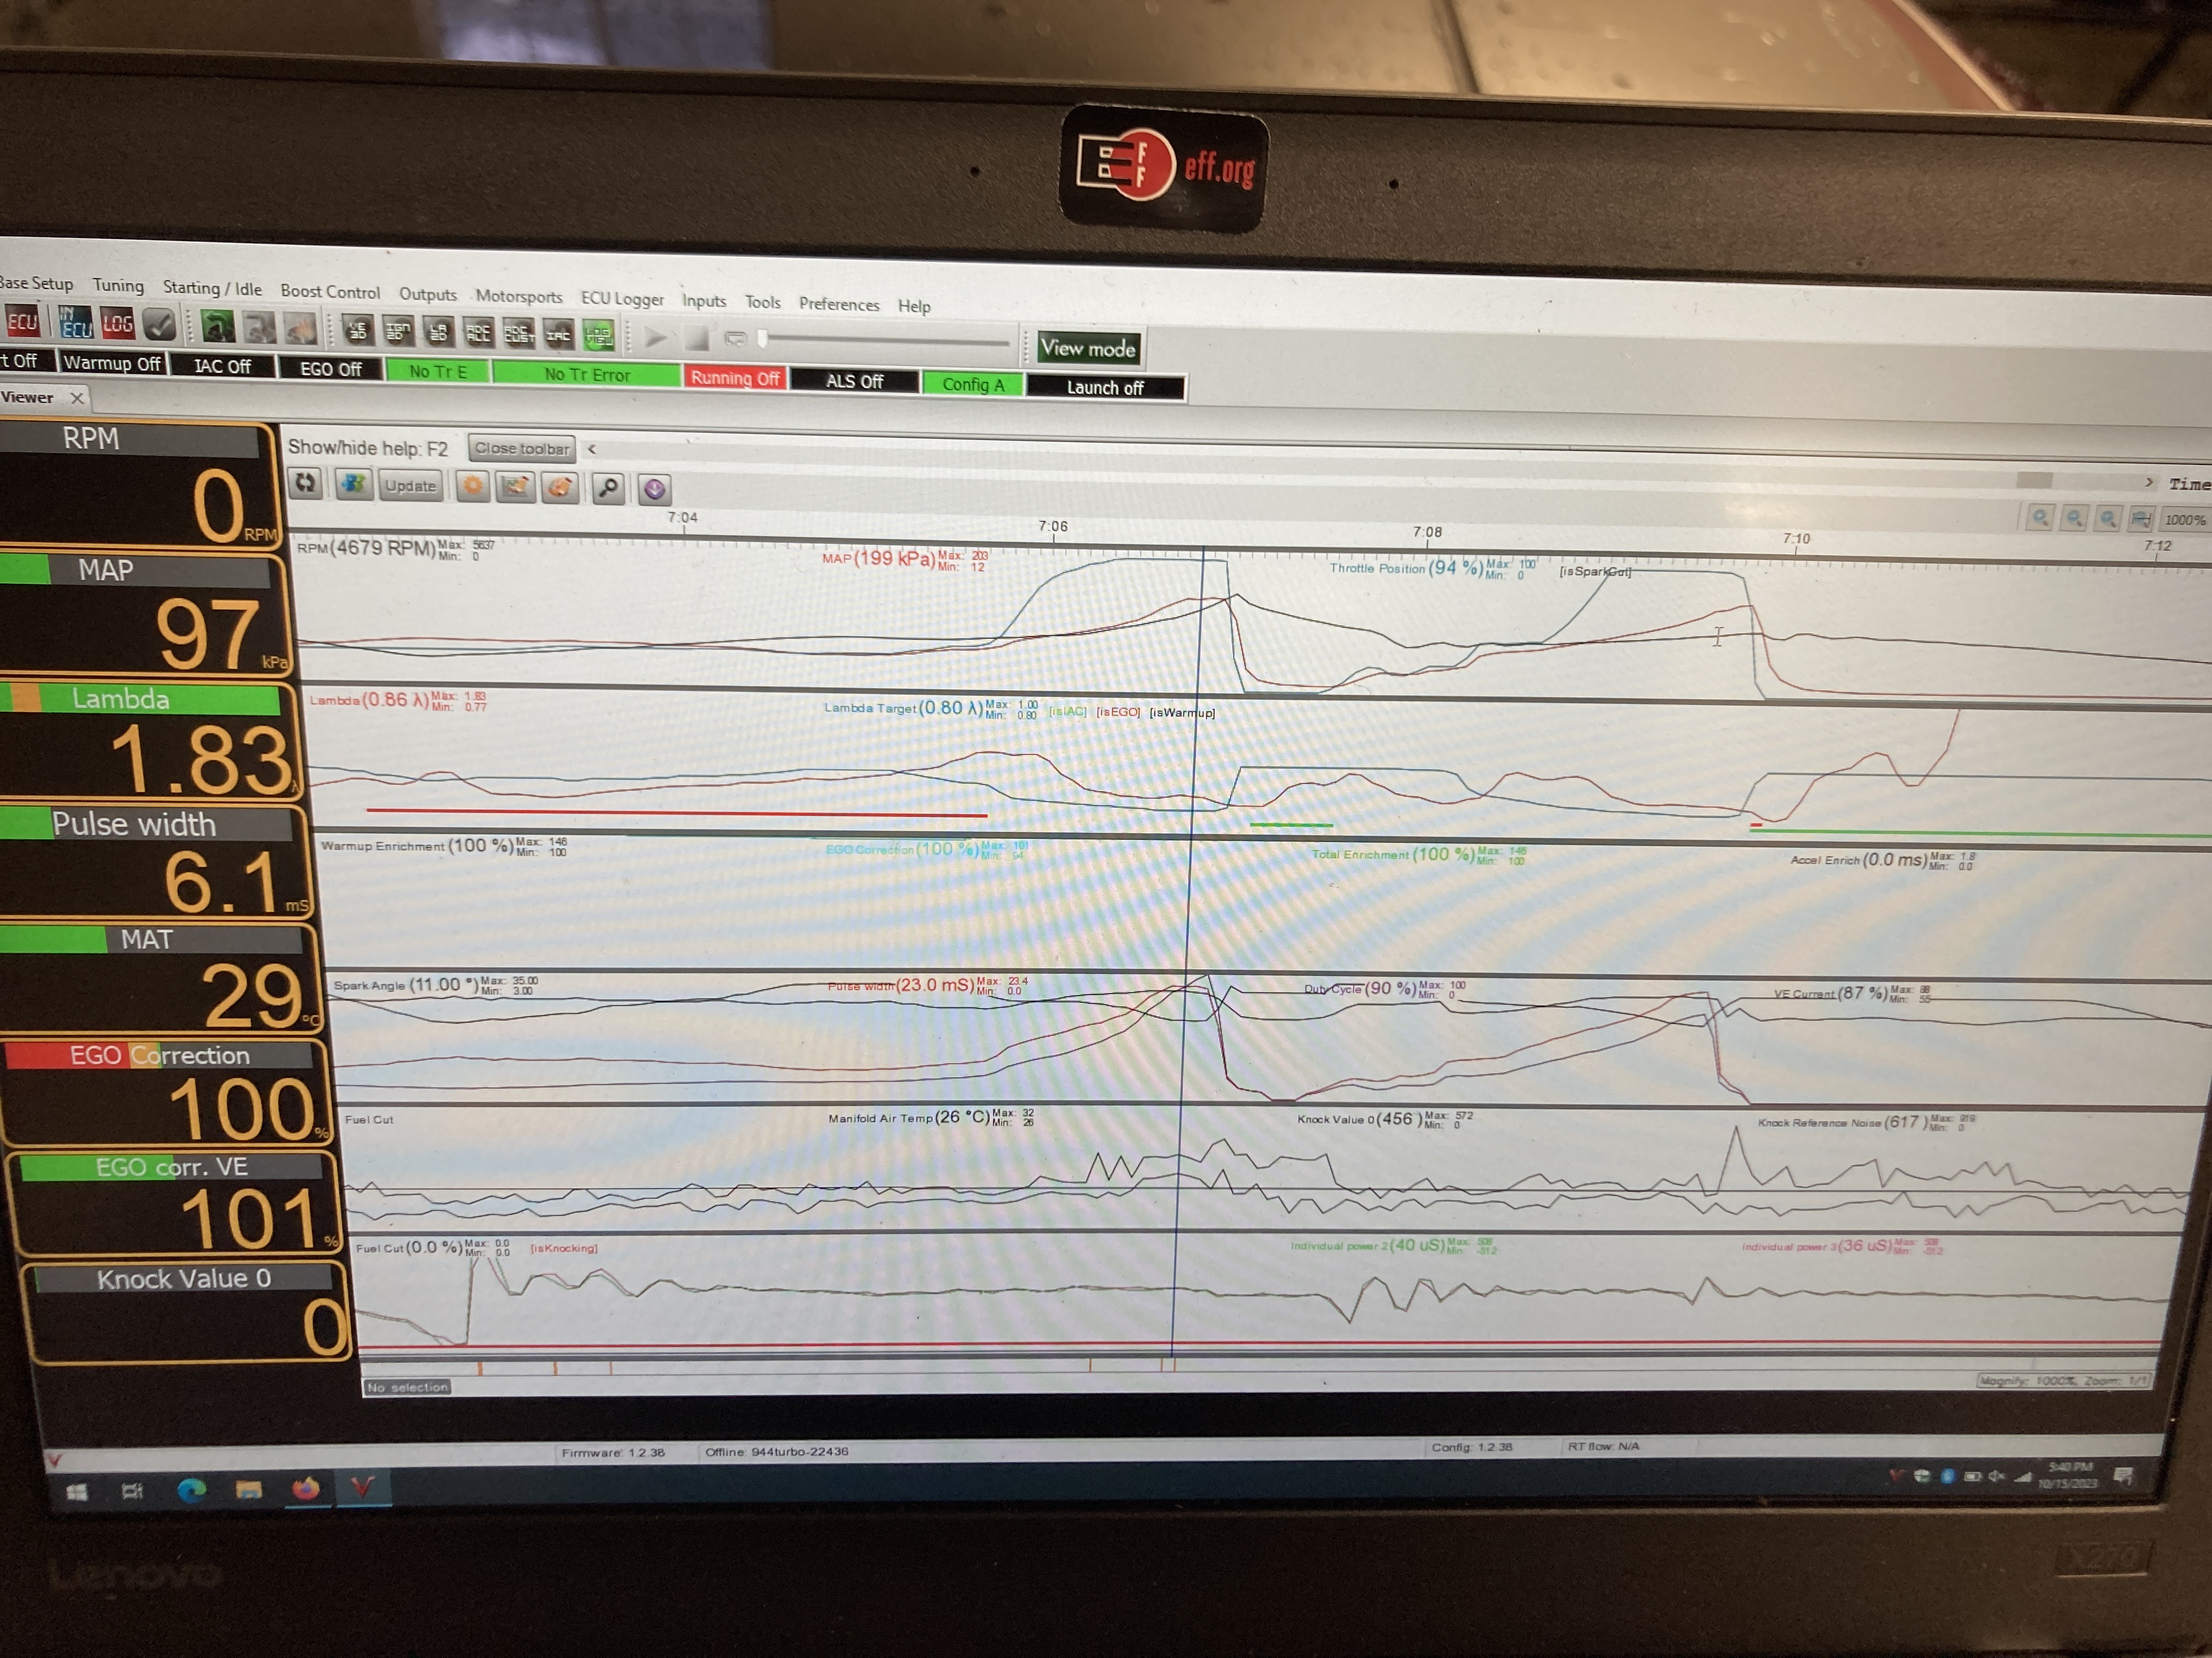Click the horizontal time scrollbar thumb
Screen dimensions: 2212x1658
coord(2034,481)
